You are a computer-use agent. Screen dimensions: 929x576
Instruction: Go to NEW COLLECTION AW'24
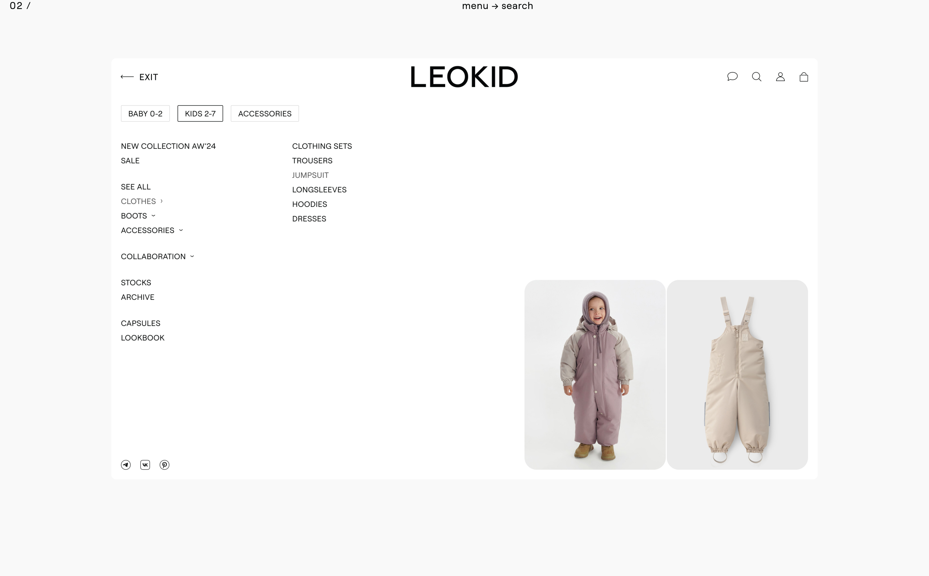(168, 146)
